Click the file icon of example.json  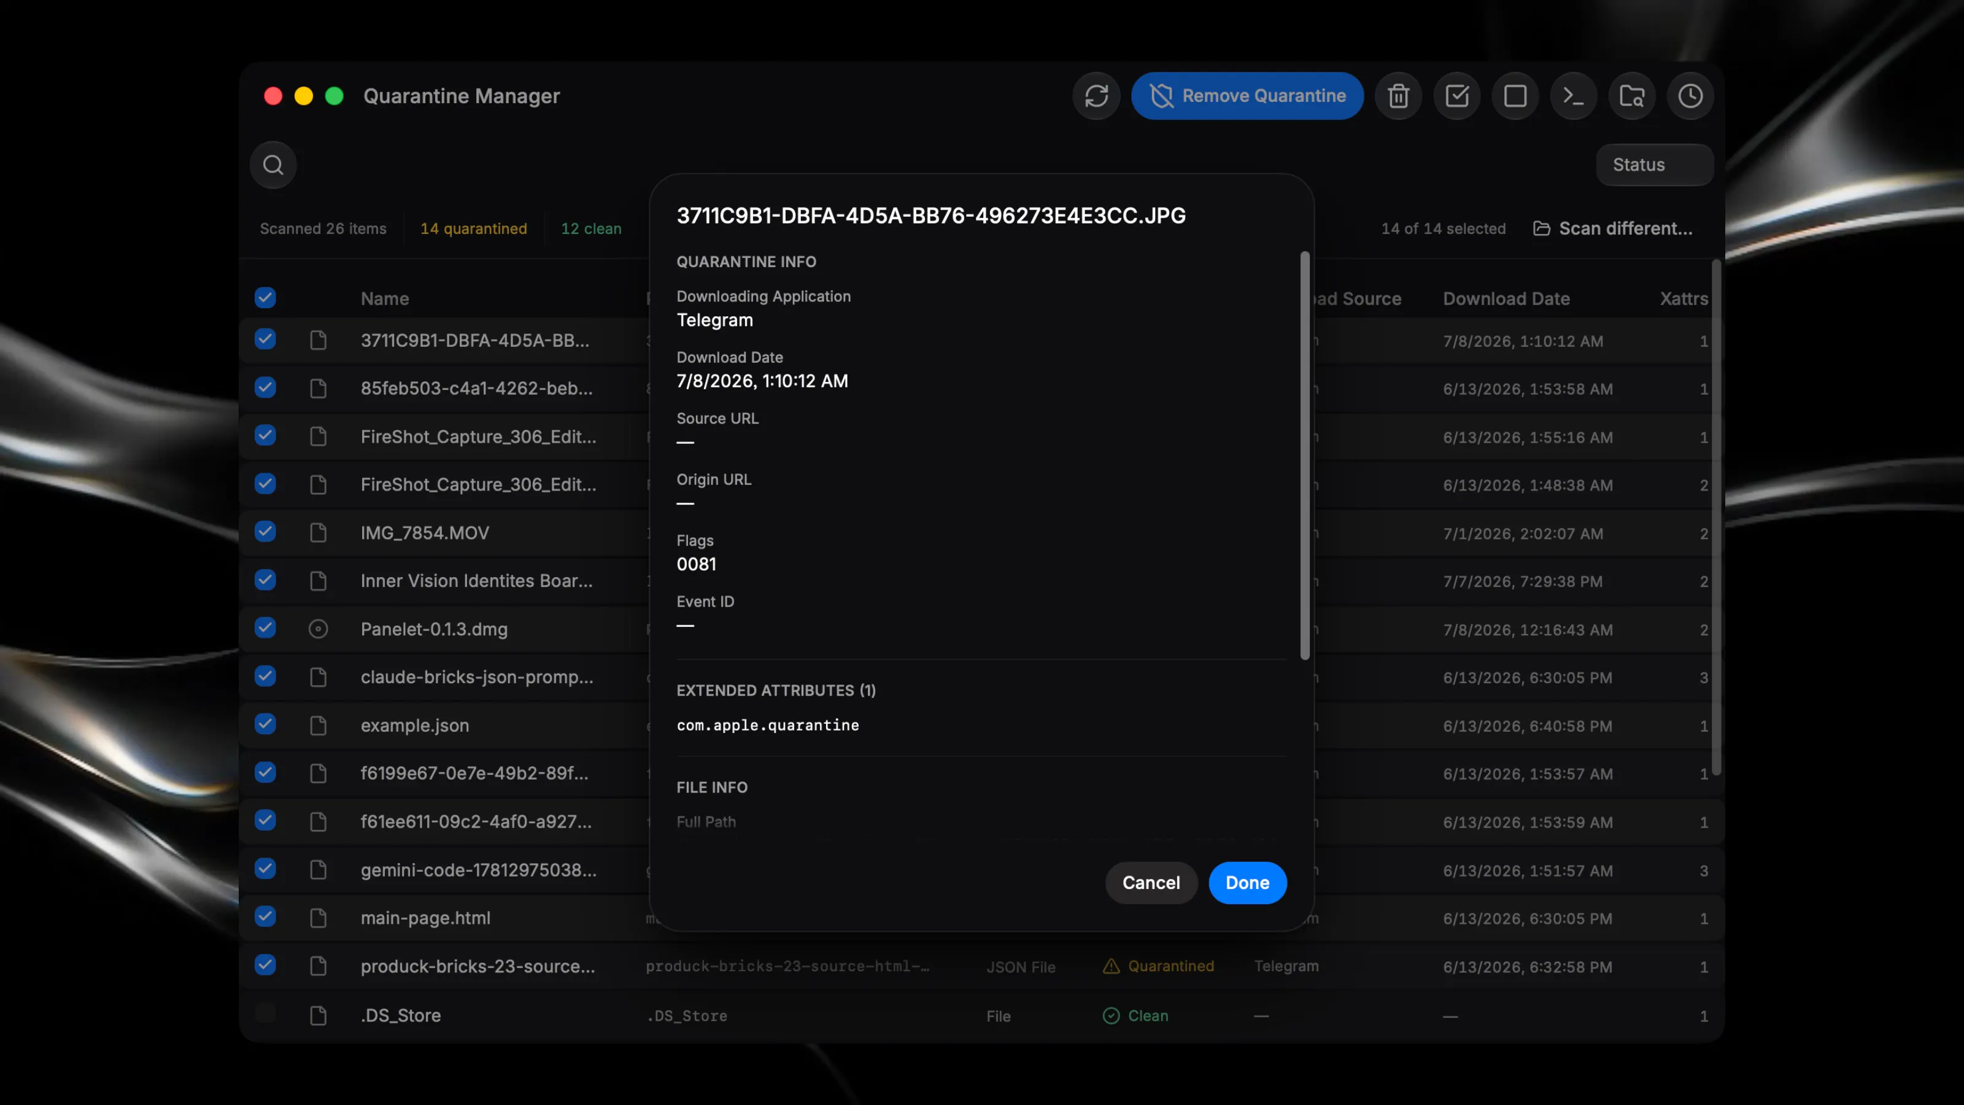(318, 726)
